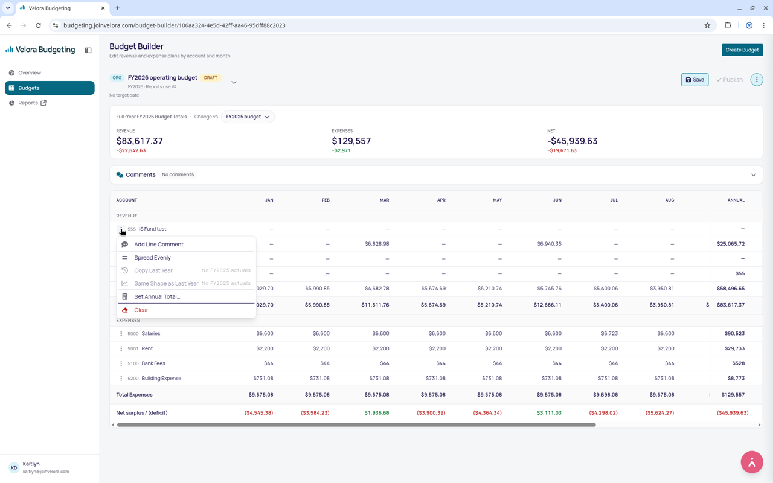Close the Velora Budgeting browser tab
773x483 pixels.
click(x=103, y=8)
